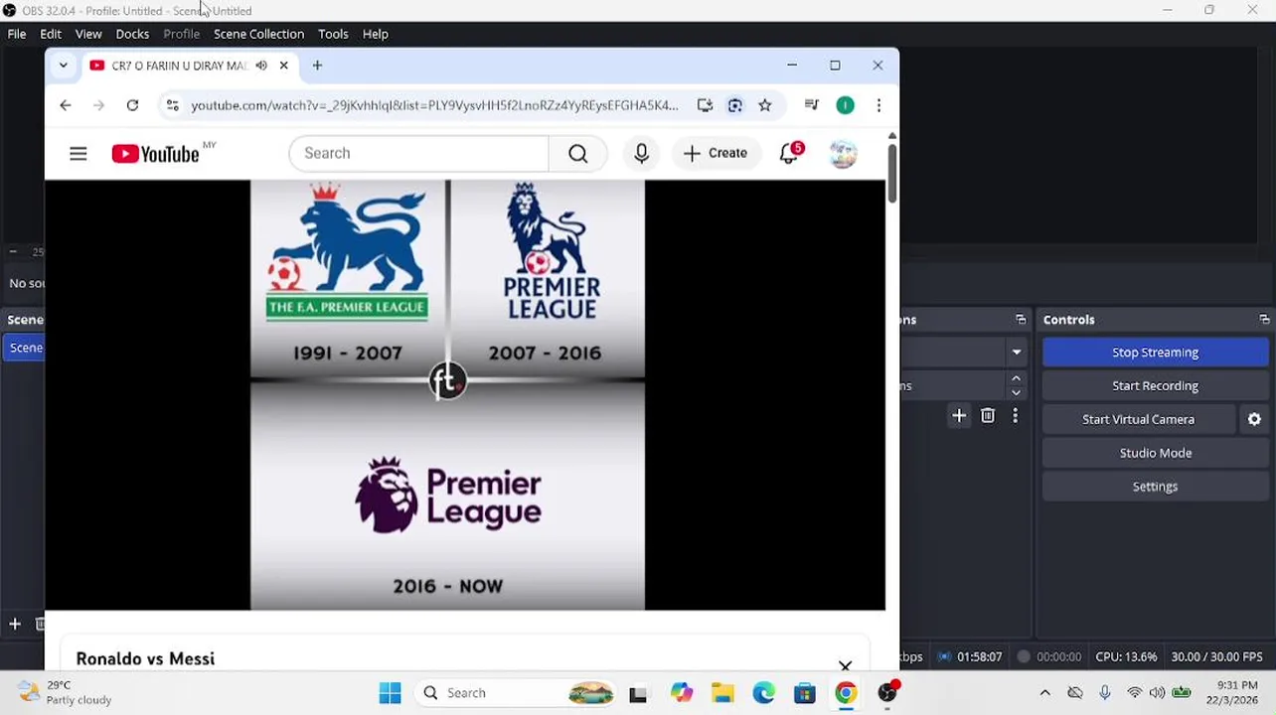Open weather widget showing 29°C
This screenshot has height=715, width=1276.
(66, 693)
